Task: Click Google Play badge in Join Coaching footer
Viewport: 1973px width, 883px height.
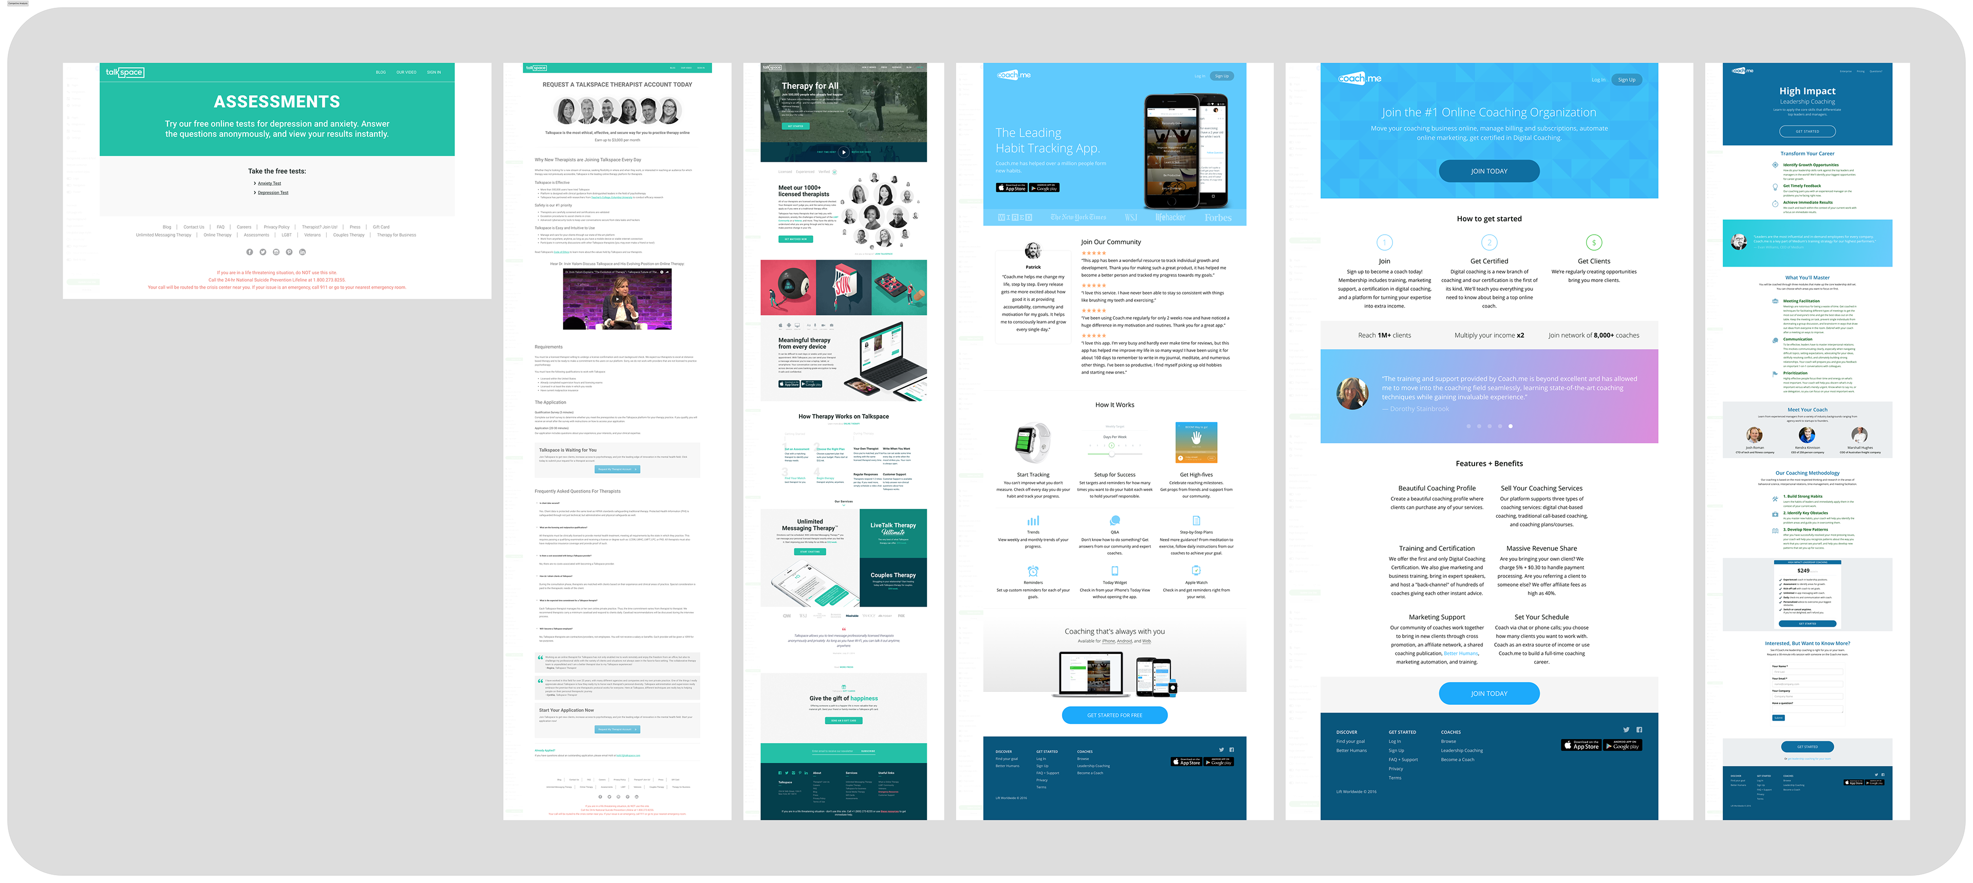Action: click(1622, 744)
